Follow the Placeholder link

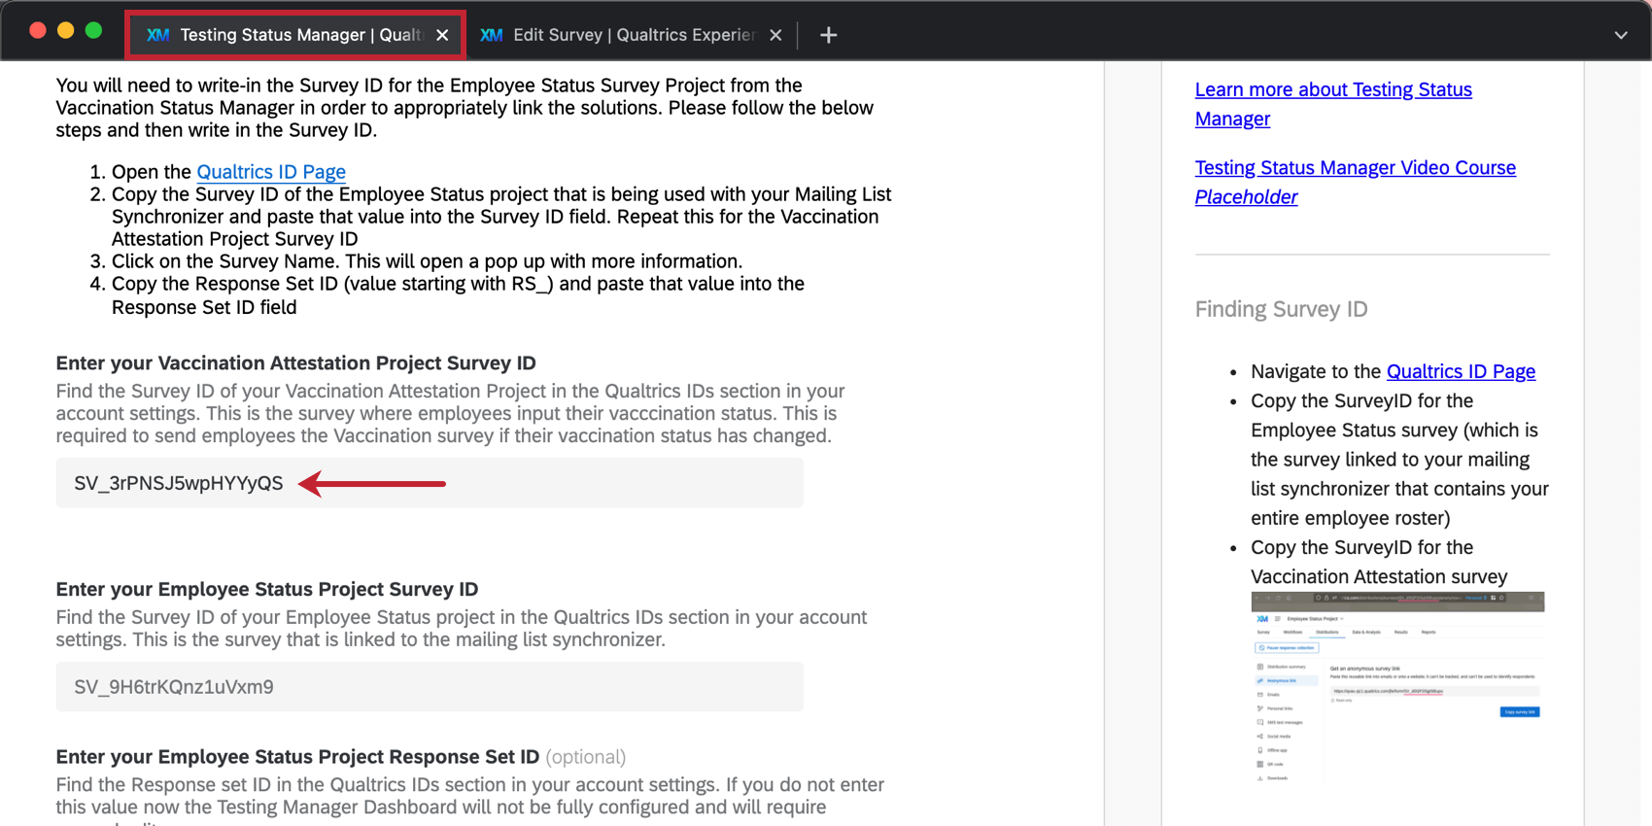(1246, 196)
